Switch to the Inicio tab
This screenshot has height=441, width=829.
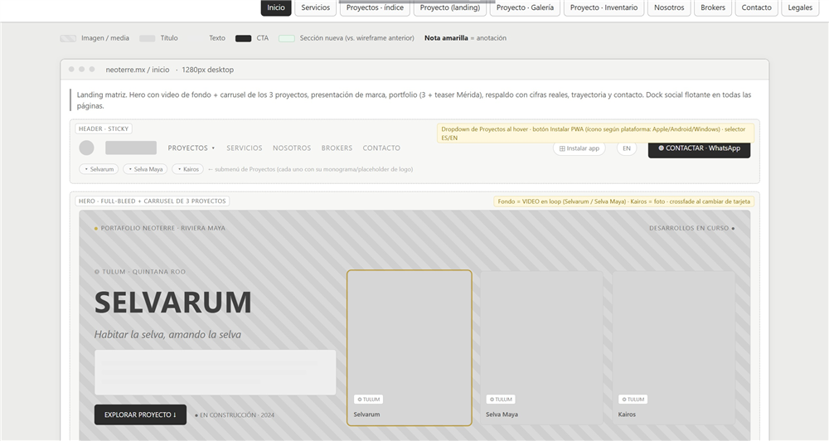tap(276, 8)
